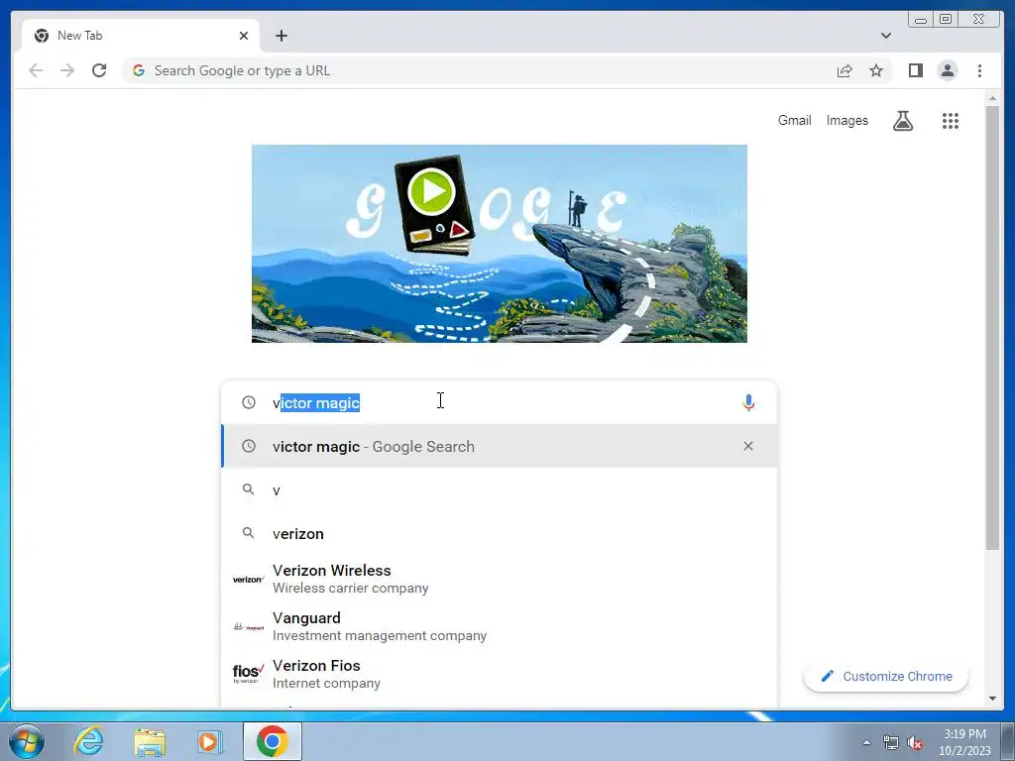Click the browser Forward arrow

point(67,70)
